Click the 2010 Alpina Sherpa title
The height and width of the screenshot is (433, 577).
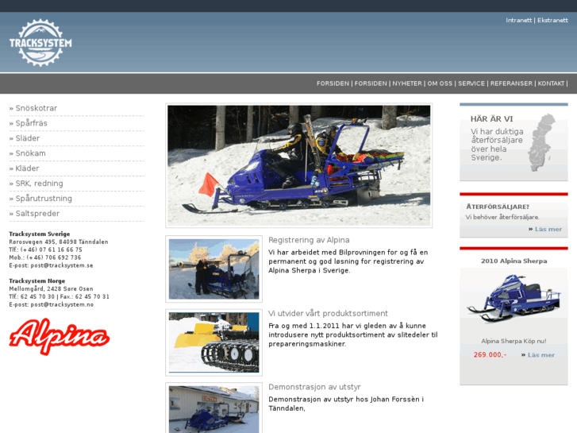point(514,261)
